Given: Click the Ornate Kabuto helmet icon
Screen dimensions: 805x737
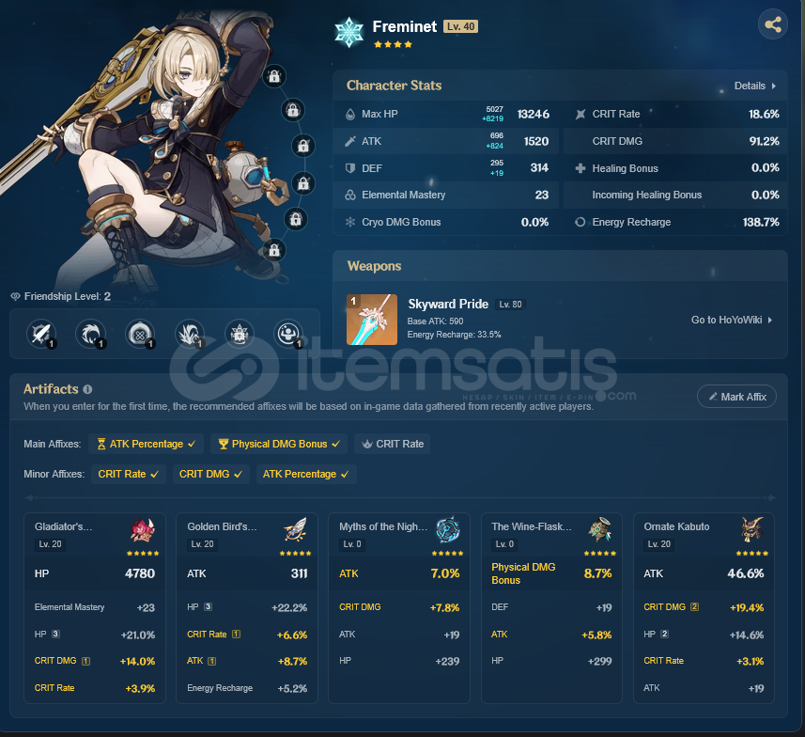Looking at the screenshot, I should point(752,530).
